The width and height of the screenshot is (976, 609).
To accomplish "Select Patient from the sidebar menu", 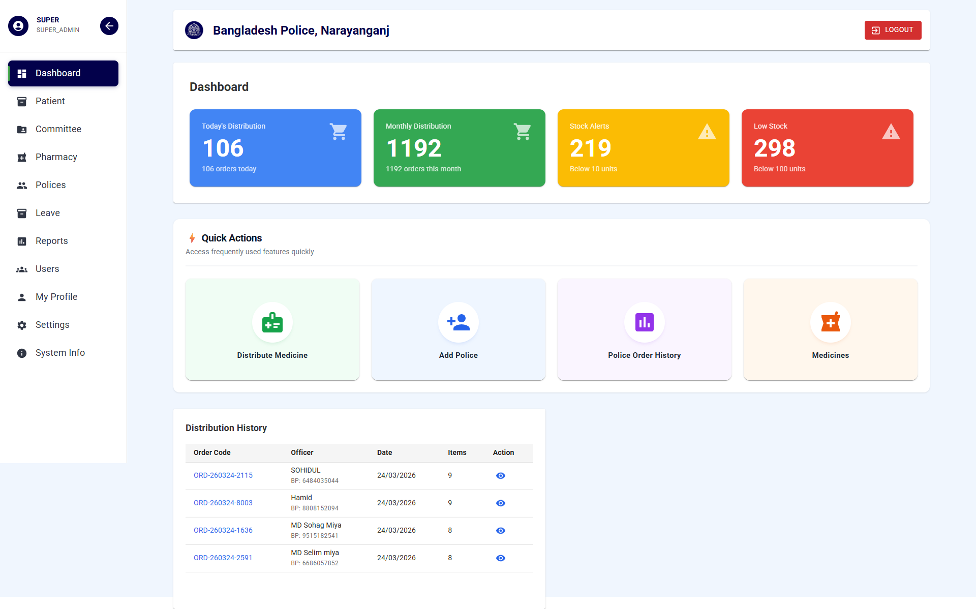I will (50, 101).
